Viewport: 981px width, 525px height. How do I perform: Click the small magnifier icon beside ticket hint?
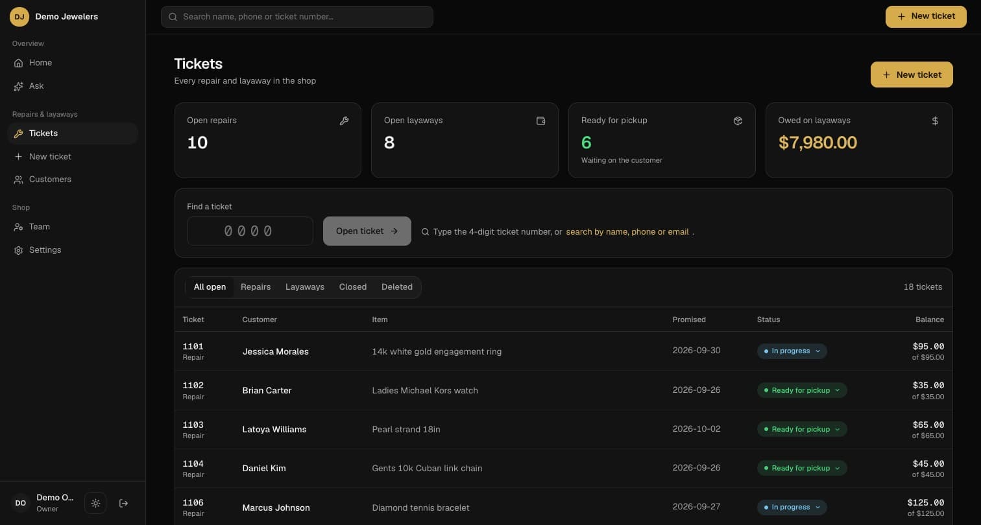pyautogui.click(x=425, y=231)
